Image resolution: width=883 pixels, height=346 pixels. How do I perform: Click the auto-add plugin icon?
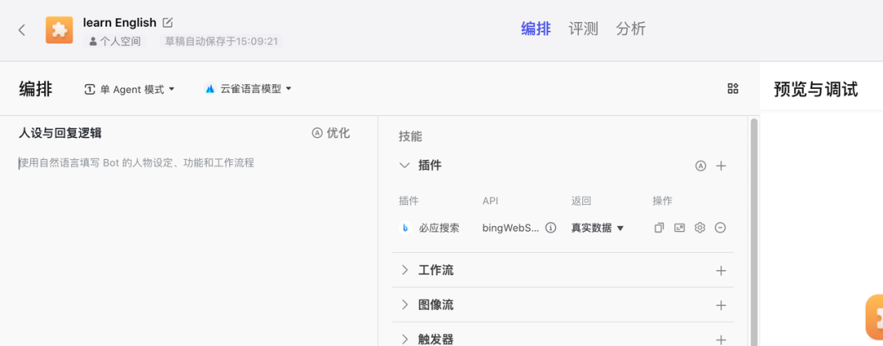[x=700, y=166]
